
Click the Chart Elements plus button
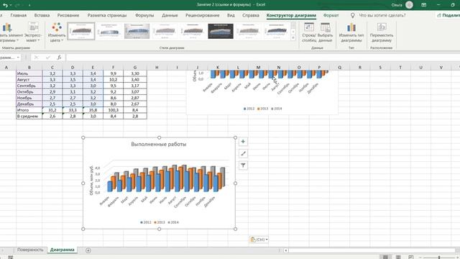[243, 142]
